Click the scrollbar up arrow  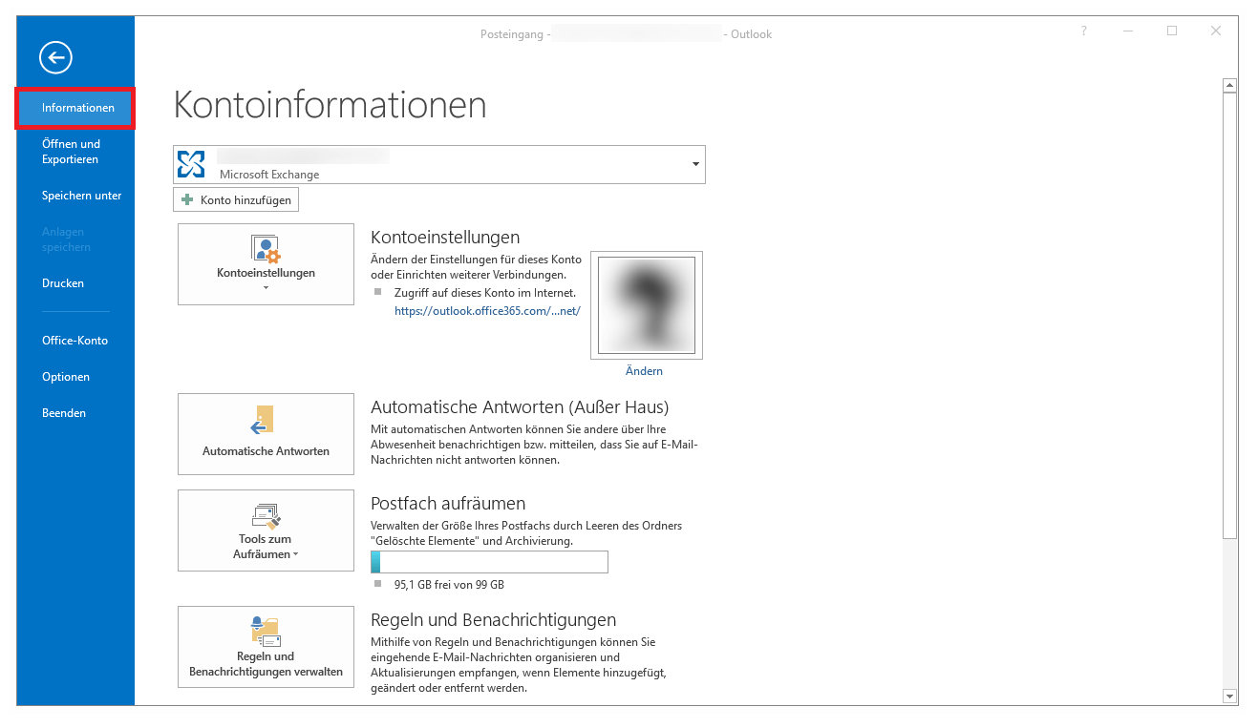(1230, 86)
